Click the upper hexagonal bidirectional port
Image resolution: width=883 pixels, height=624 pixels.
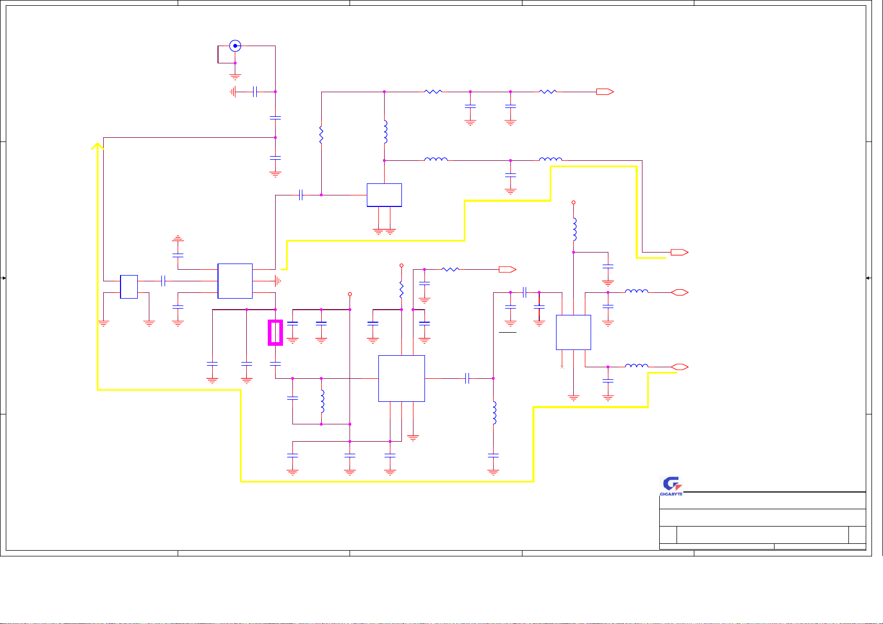(680, 292)
